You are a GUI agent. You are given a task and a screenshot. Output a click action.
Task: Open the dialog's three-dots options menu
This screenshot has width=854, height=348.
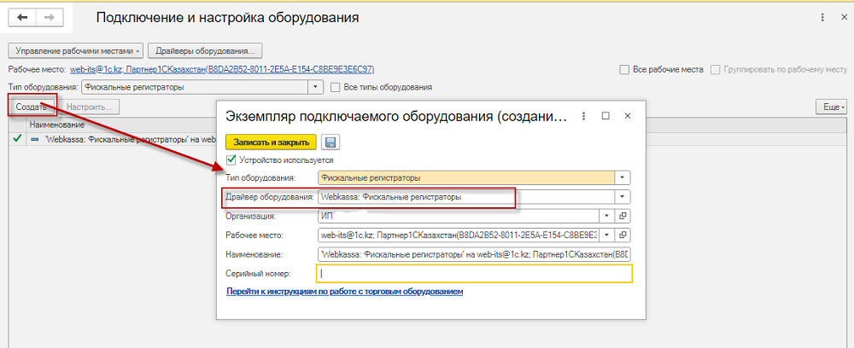(584, 116)
